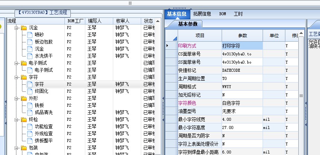Viewport: 320px width, 155px height.
Task: Click the 4.00 parameter cell
Action: 242,119
